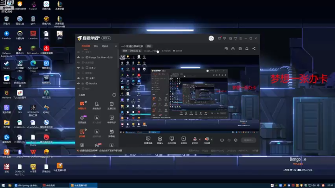The height and width of the screenshot is (188, 335).
Task: Open Windows Start button
Action: coord(3,185)
